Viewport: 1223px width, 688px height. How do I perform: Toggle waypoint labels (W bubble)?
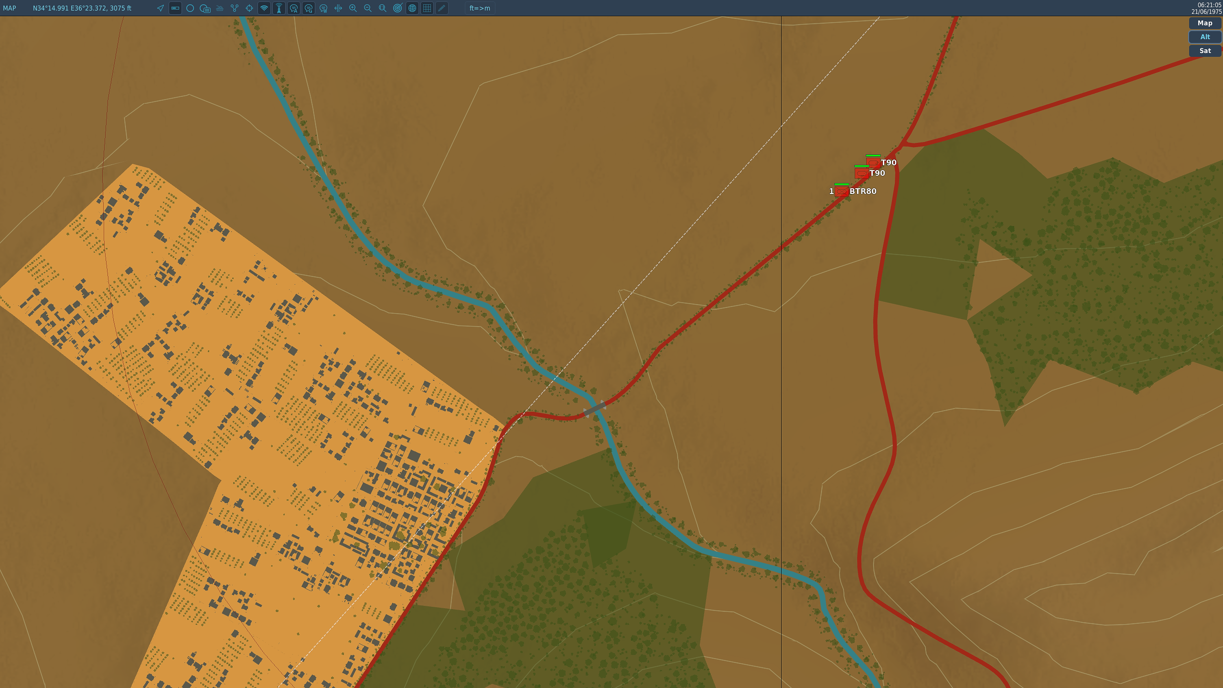[x=323, y=8]
